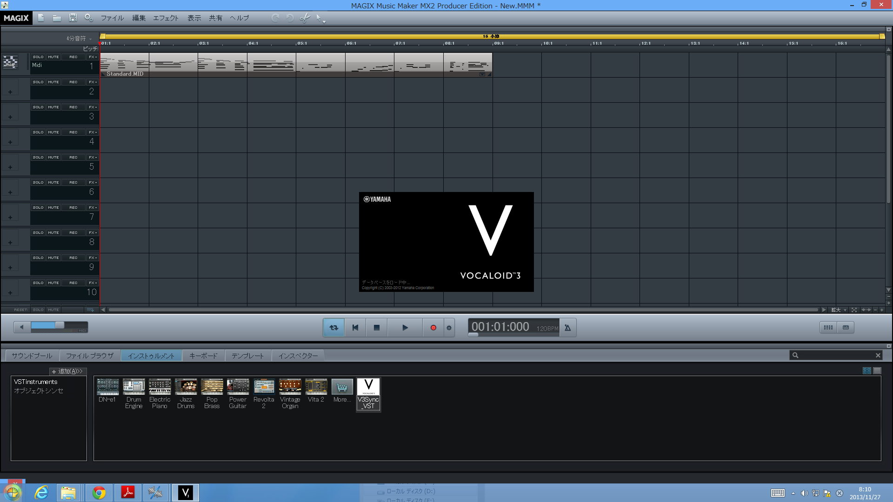Switch instrument list to list view

click(877, 370)
